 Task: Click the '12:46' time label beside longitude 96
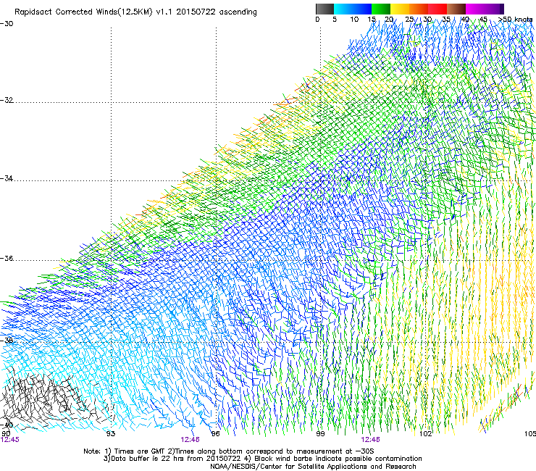click(x=190, y=440)
